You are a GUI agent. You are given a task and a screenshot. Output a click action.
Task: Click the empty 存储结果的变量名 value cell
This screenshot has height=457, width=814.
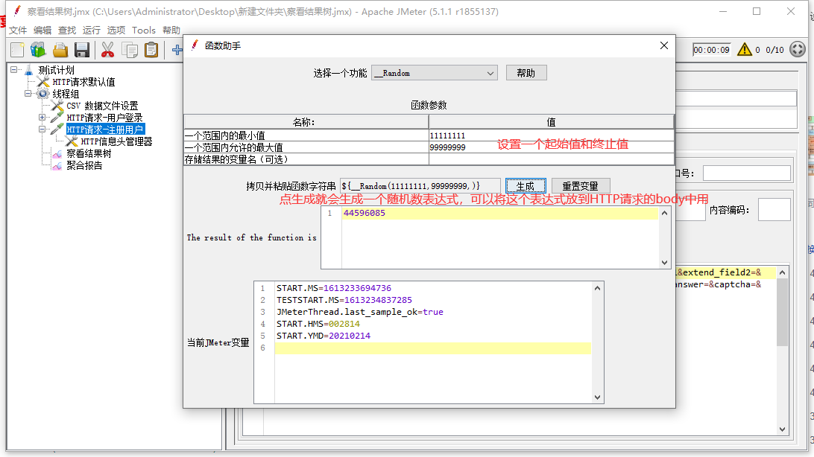[551, 159]
